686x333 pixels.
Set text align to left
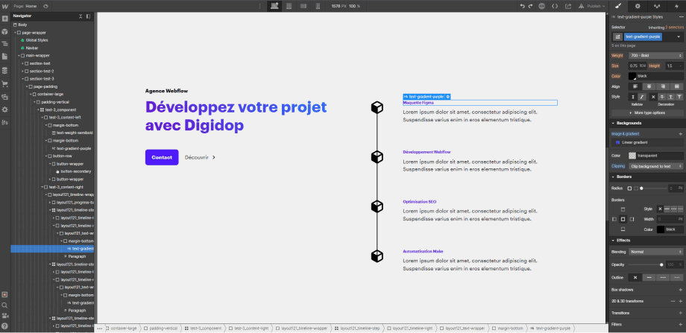tap(635, 86)
